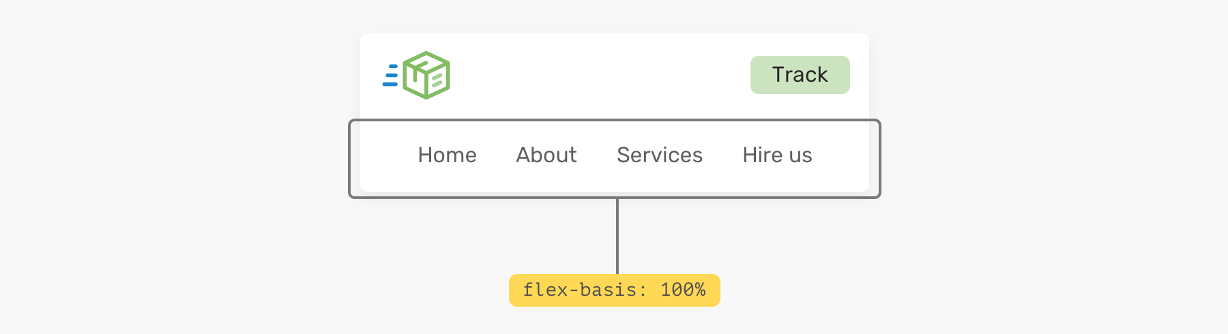The width and height of the screenshot is (1228, 334).
Task: Click gap between About and Services
Action: [597, 155]
